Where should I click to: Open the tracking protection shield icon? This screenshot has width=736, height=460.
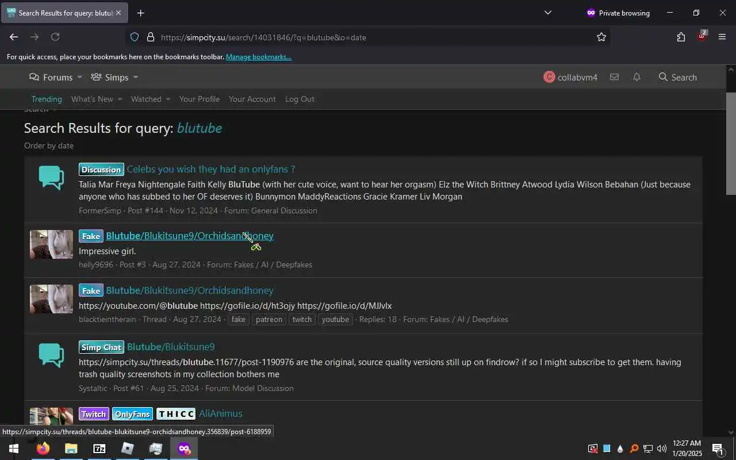coord(135,37)
